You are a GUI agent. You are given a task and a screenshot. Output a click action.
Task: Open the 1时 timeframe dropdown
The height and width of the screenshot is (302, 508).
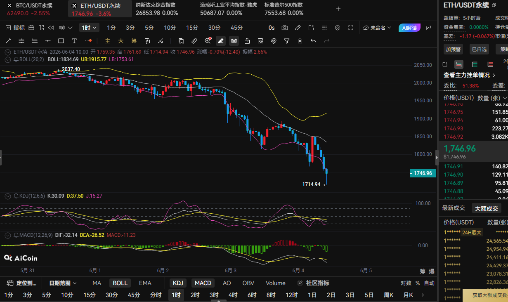pos(90,28)
